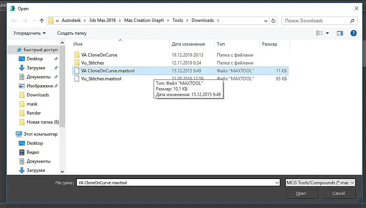Screen dimensions: 366x208
Task: Open the MCG Tools/Compounds file type dropdown
Action: 320,183
